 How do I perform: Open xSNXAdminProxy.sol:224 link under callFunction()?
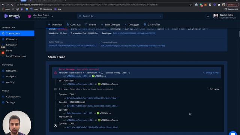tap(80, 84)
